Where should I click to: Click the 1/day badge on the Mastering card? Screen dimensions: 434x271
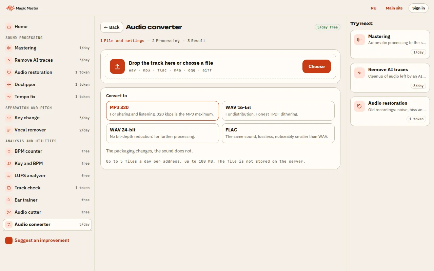pyautogui.click(x=418, y=52)
